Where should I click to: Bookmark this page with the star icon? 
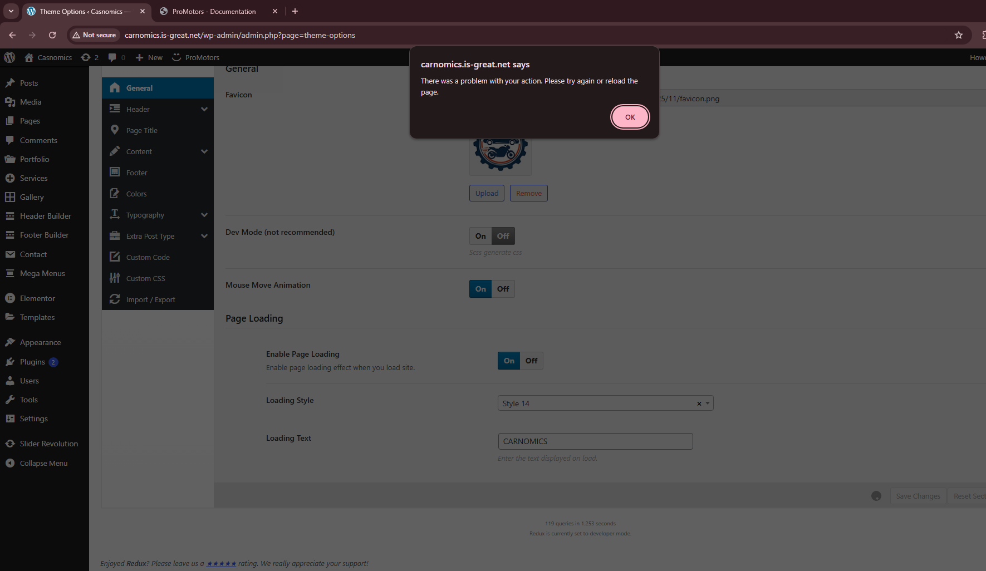click(x=958, y=35)
